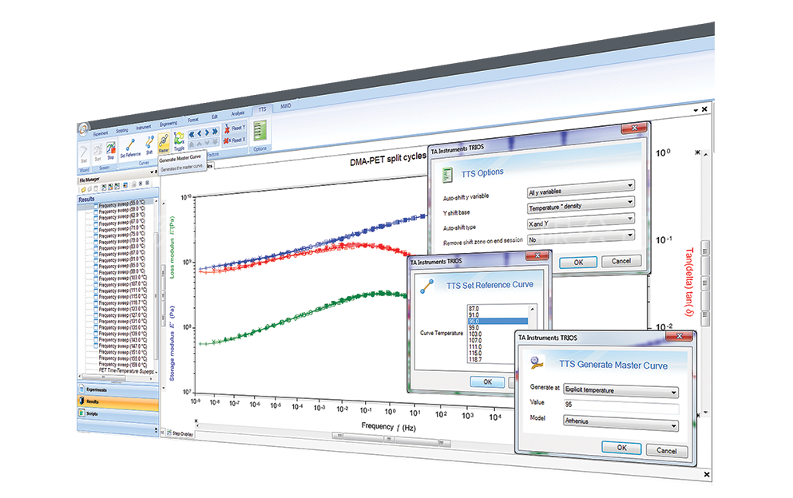
Task: Switch to the Analysis ribbon tab
Action: [x=238, y=113]
